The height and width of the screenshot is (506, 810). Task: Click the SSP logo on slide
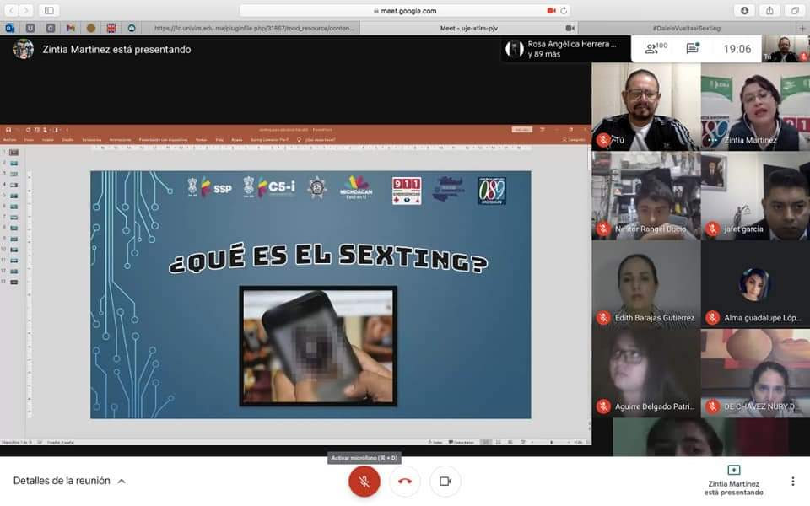[209, 187]
